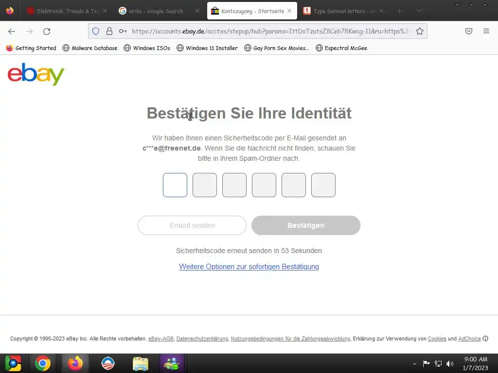Click the Firefox View icon in tab bar

(x=10, y=11)
